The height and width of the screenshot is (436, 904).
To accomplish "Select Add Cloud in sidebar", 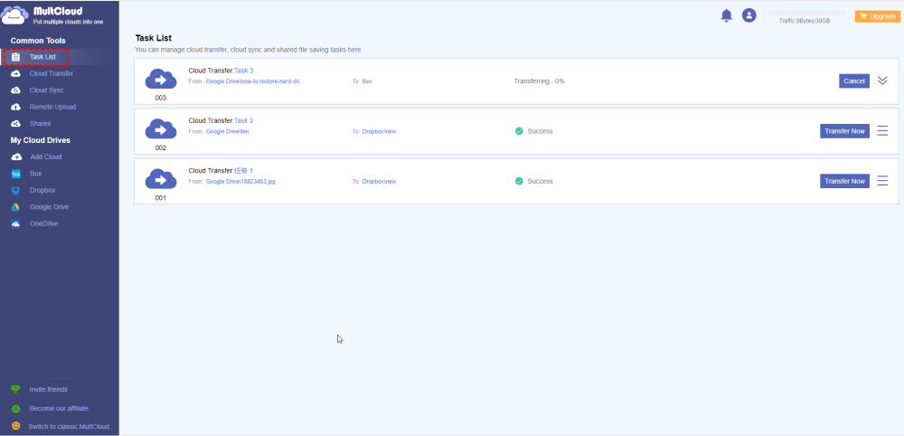I will pyautogui.click(x=45, y=156).
